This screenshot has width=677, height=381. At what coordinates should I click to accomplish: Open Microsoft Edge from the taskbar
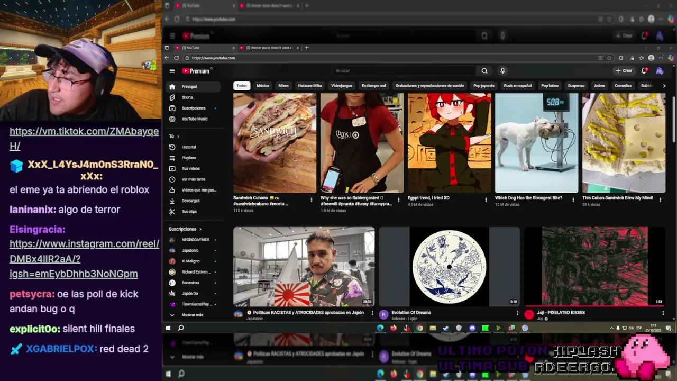[380, 328]
